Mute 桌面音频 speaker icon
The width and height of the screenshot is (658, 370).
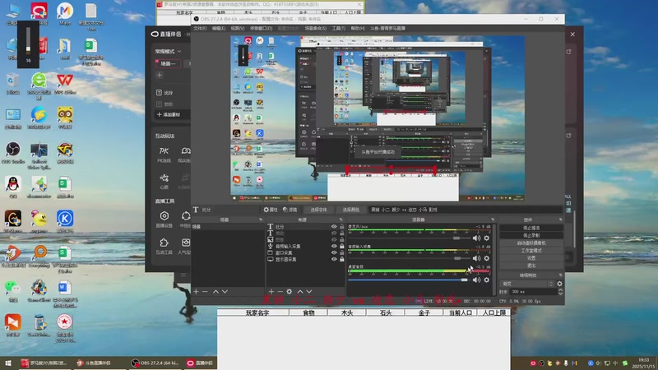pos(477,280)
